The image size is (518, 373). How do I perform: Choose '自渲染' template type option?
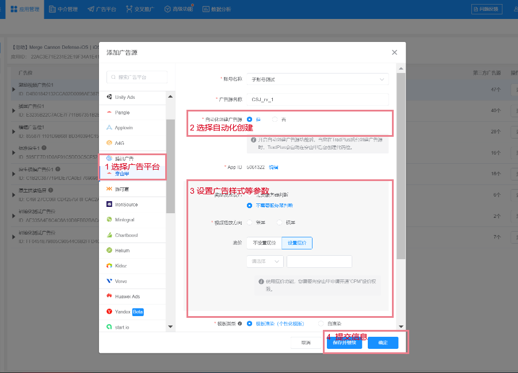(322, 324)
